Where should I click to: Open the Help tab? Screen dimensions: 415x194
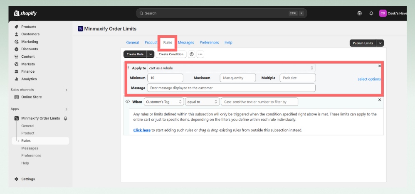coord(228,42)
